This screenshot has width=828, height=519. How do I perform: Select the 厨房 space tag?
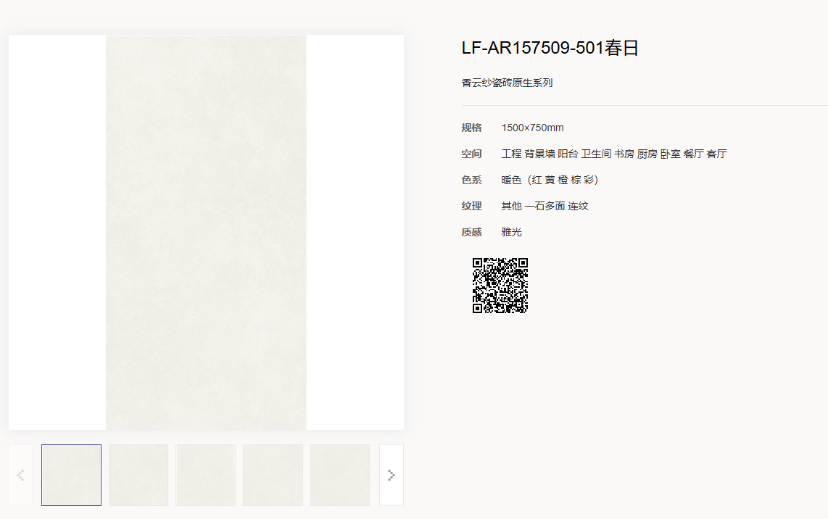[647, 154]
